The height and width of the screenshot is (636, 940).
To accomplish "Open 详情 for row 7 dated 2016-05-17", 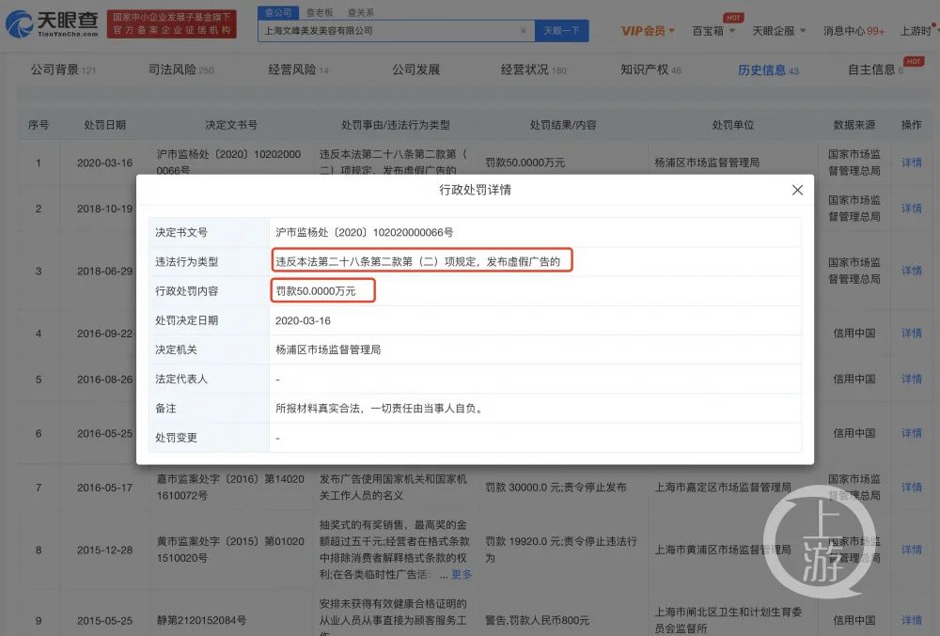I will click(x=911, y=488).
